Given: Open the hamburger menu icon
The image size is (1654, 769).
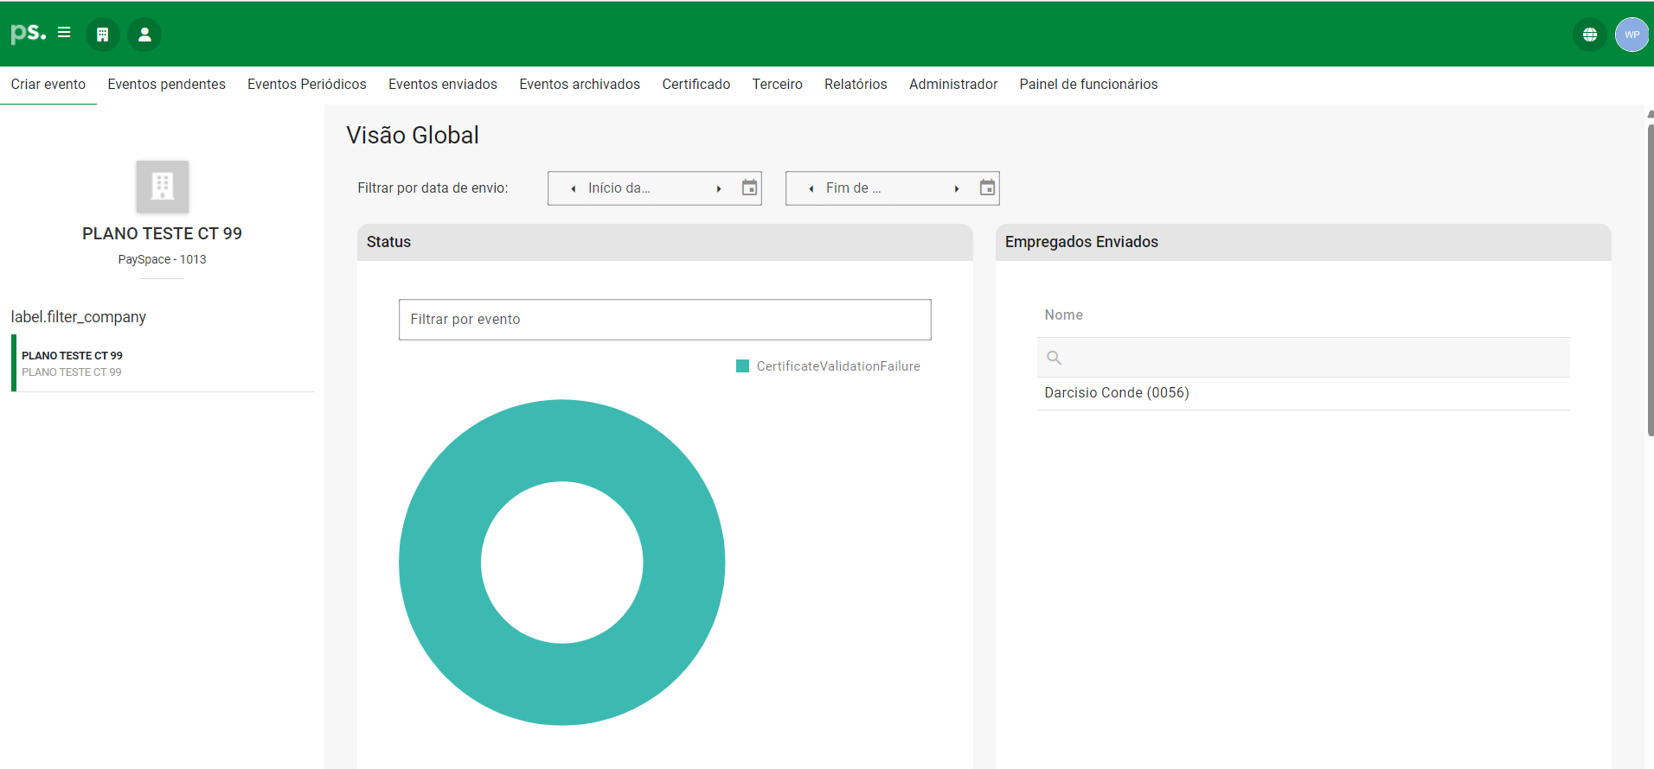Looking at the screenshot, I should 64,33.
